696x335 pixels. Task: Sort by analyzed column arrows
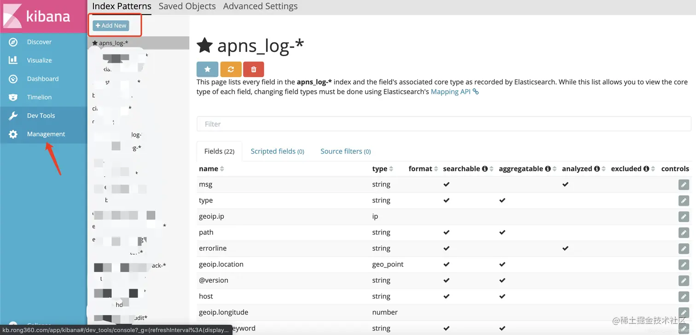603,169
